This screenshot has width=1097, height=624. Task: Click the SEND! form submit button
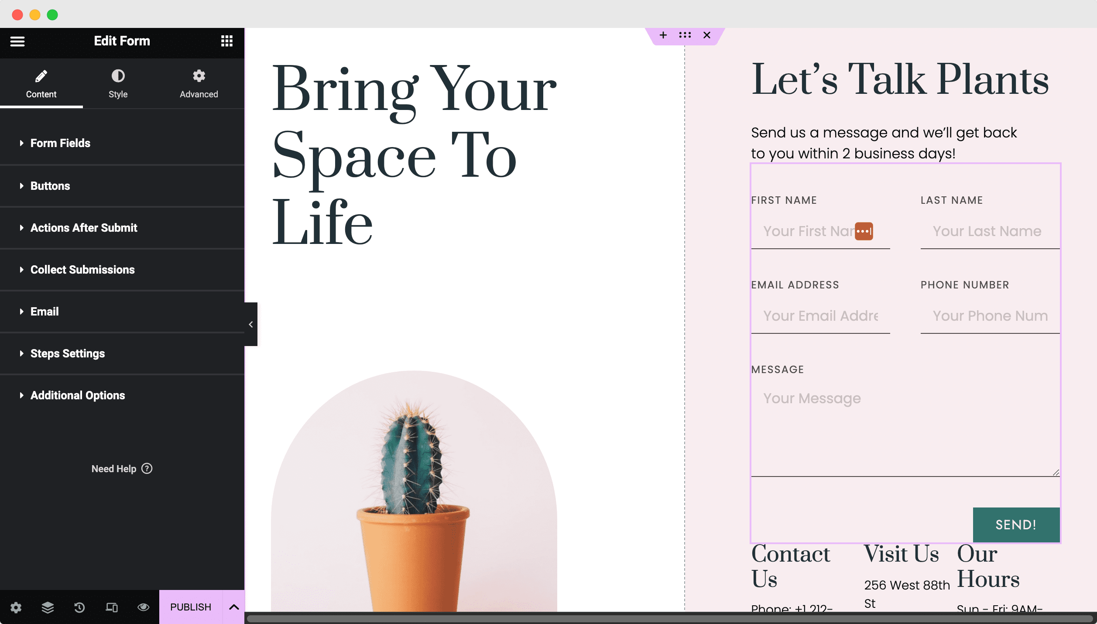click(1016, 525)
